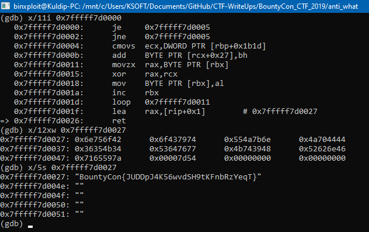Click the 'xor rax,rcx' instruction
Image resolution: width=369 pixels, height=232 pixels.
pos(144,74)
